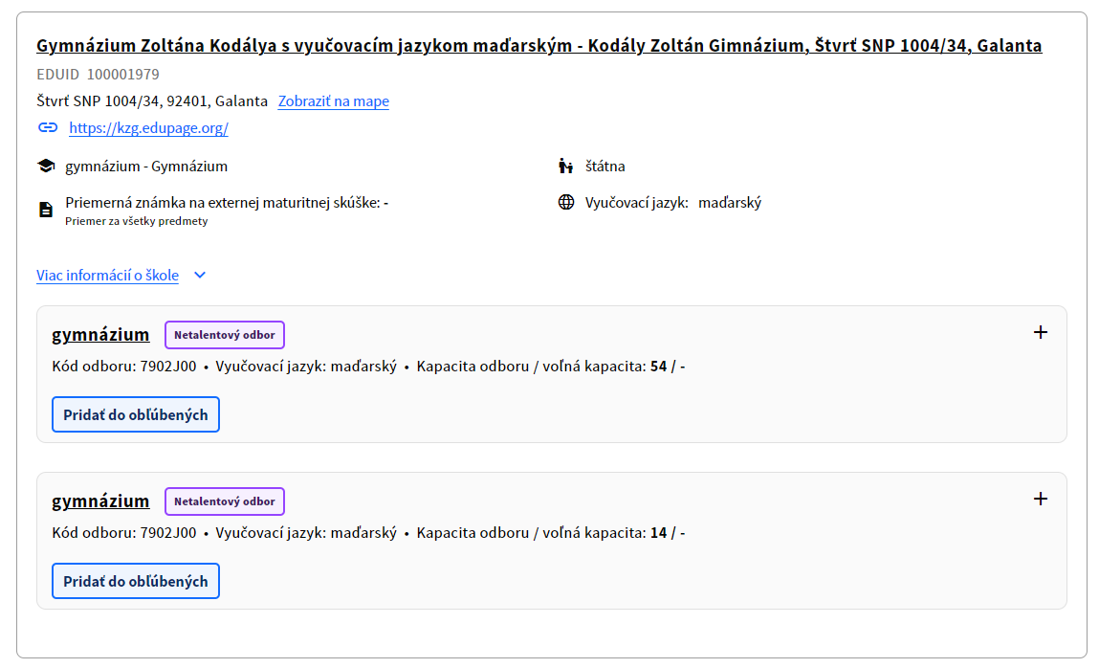This screenshot has width=1099, height=668.
Task: Click the plus icon on the second gymnázium card
Action: pos(1041,499)
